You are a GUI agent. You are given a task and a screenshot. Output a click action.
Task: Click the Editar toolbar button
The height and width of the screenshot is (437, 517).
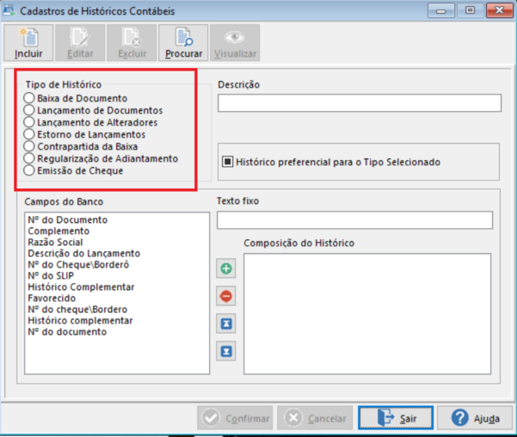pyautogui.click(x=80, y=43)
